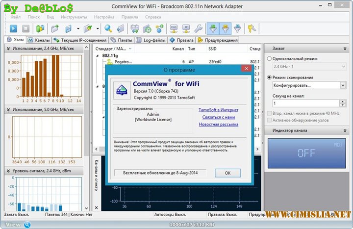The width and height of the screenshot is (353, 229).
Task: Open the statistics chart toolbar icon
Action: [x=41, y=28]
